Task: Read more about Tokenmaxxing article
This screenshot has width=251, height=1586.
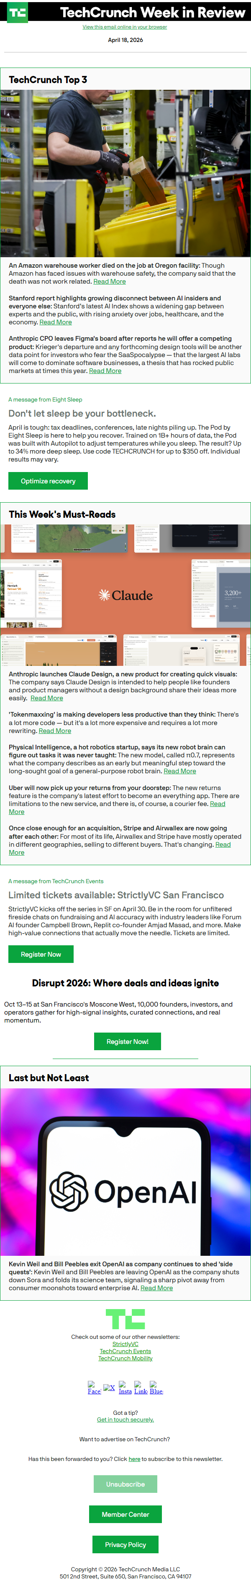Action: coord(55,731)
